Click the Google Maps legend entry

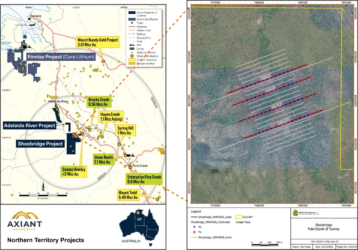[x=243, y=222]
